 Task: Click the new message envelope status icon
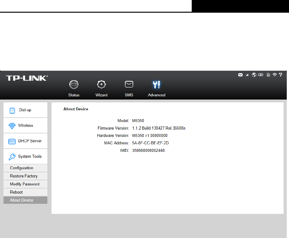[x=240, y=75]
